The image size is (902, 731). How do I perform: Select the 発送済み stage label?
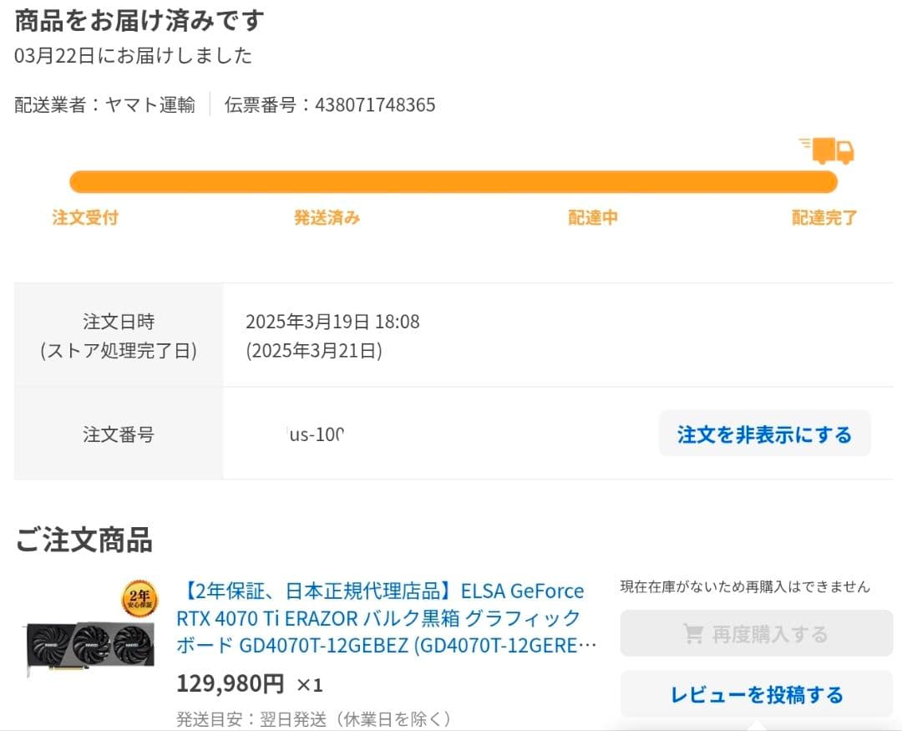[x=327, y=217]
